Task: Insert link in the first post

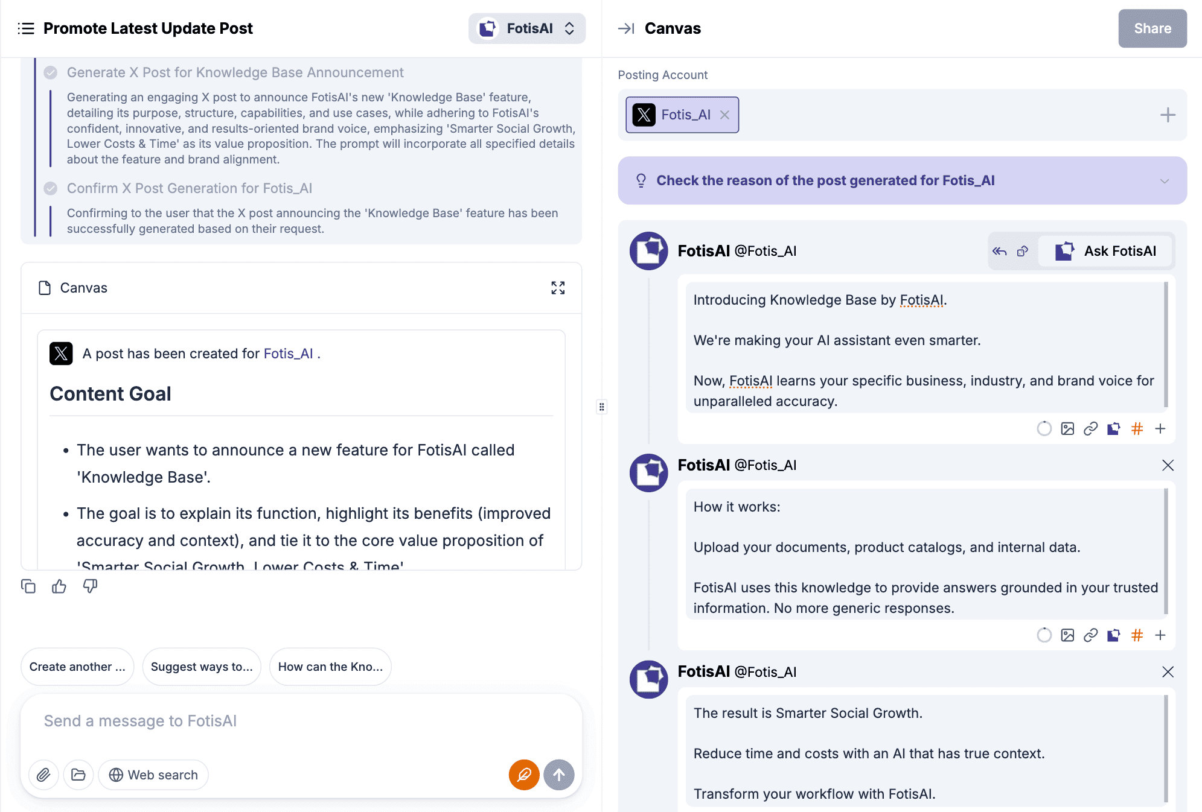Action: pyautogui.click(x=1090, y=428)
